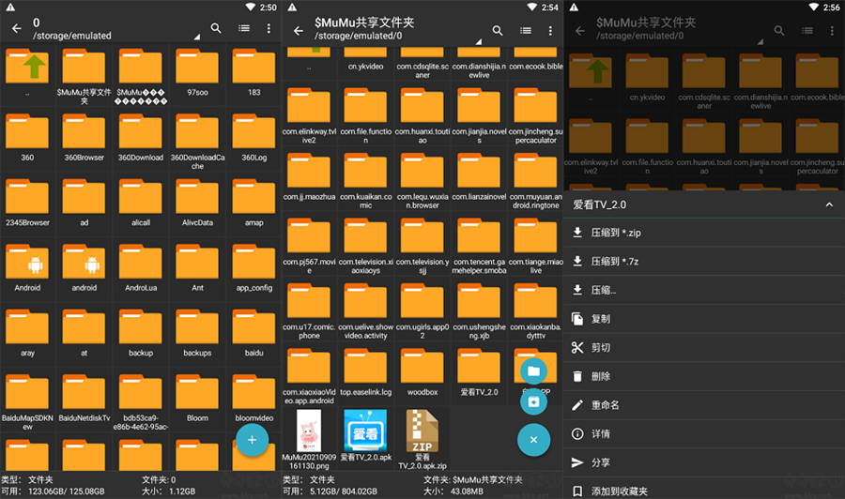
Task: Select 分享 share option
Action: click(704, 462)
